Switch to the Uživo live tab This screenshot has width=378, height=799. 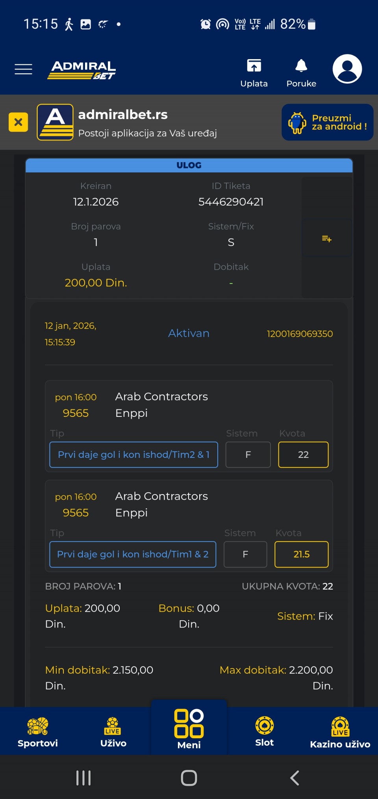113,732
